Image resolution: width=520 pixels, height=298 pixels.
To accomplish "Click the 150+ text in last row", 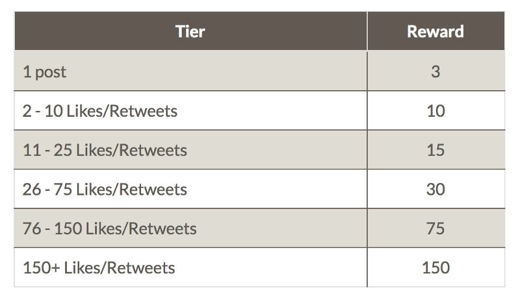I will (42, 267).
